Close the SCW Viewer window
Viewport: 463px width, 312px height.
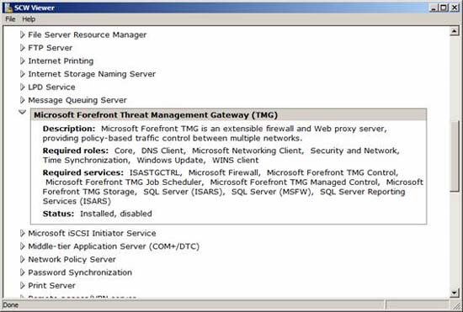pyautogui.click(x=454, y=8)
